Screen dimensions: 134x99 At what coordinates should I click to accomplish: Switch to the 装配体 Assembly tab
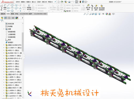point(3,14)
